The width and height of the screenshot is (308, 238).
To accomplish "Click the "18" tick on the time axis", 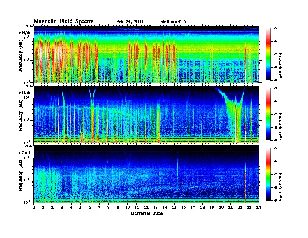I will point(203,207).
